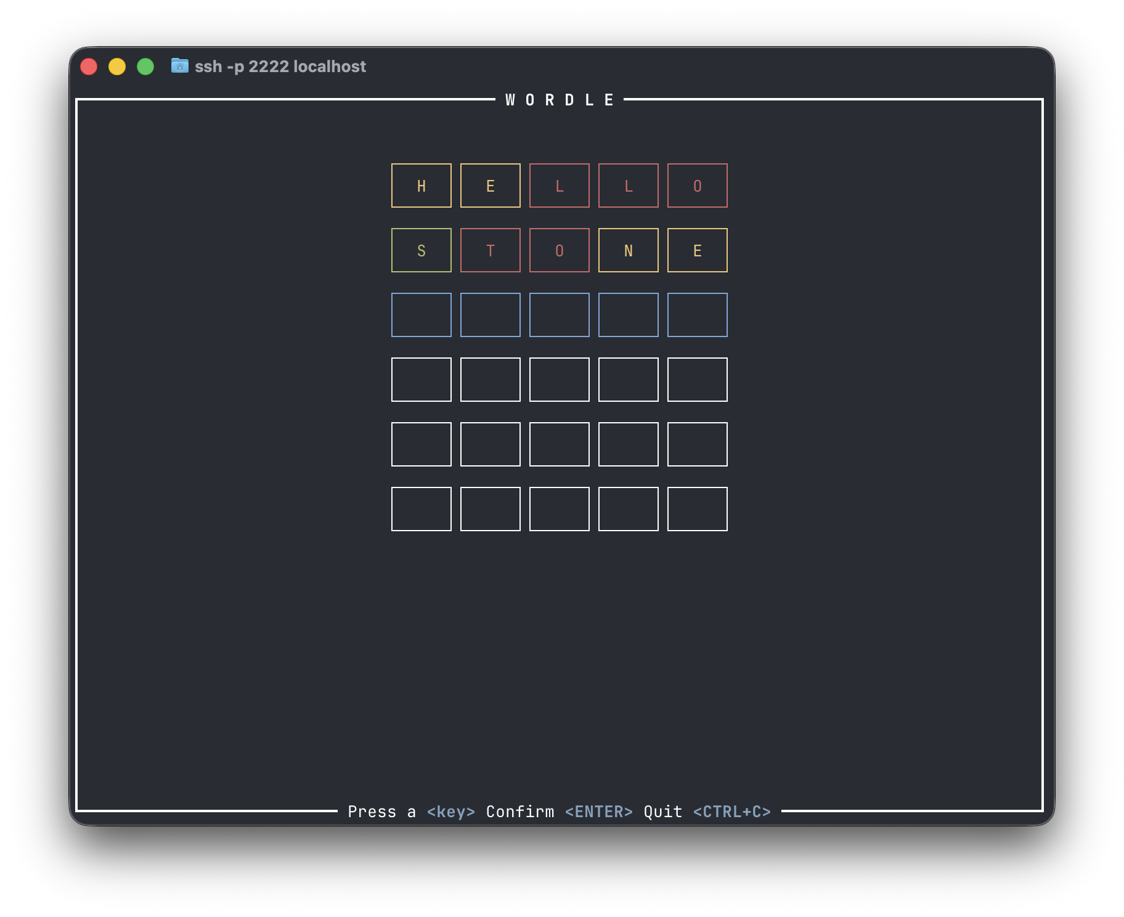1124x917 pixels.
Task: Click the last blue empty tile in row three
Action: click(x=698, y=315)
